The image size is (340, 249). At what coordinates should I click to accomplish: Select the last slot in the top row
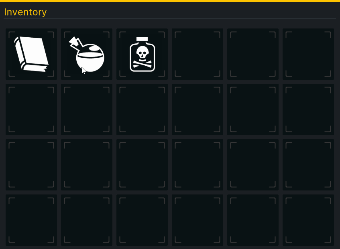[x=308, y=54]
